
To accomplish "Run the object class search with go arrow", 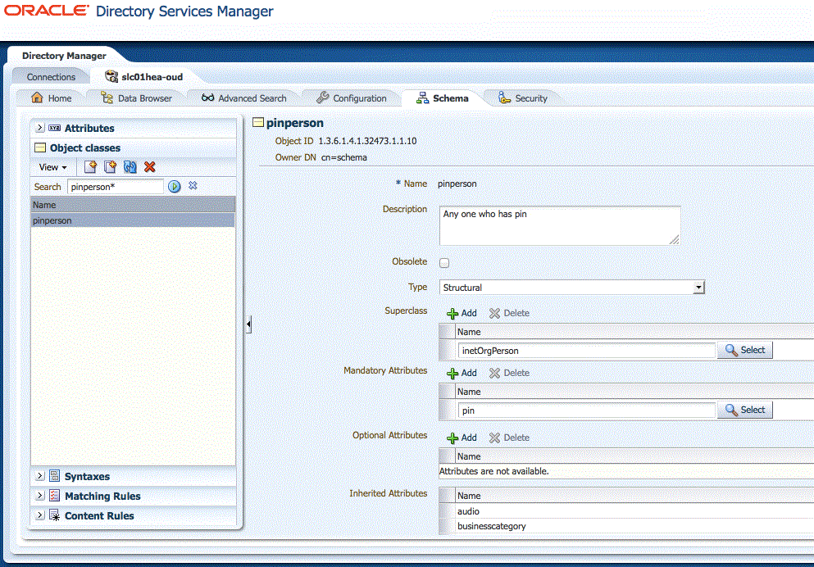I will click(175, 186).
